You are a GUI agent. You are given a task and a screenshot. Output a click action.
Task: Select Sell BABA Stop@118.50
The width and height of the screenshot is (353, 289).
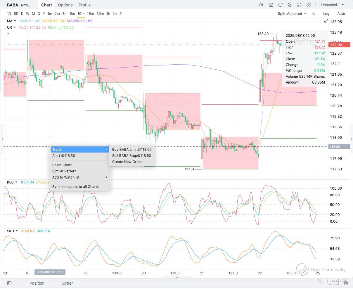pos(132,156)
